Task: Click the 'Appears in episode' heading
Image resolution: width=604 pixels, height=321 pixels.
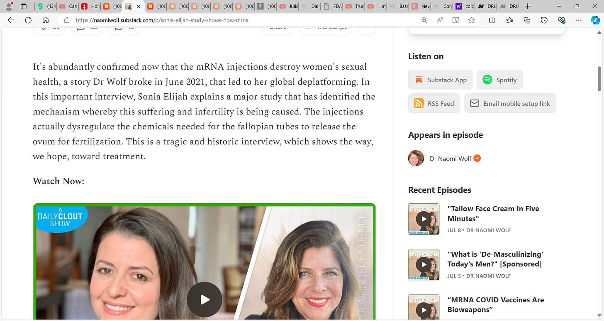Action: pos(446,135)
